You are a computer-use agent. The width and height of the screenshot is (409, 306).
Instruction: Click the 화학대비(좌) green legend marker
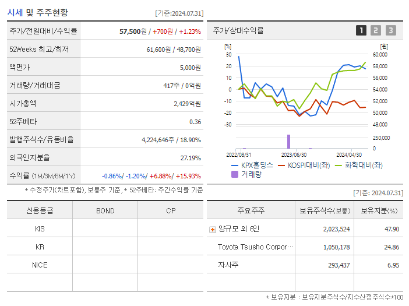pyautogui.click(x=338, y=166)
